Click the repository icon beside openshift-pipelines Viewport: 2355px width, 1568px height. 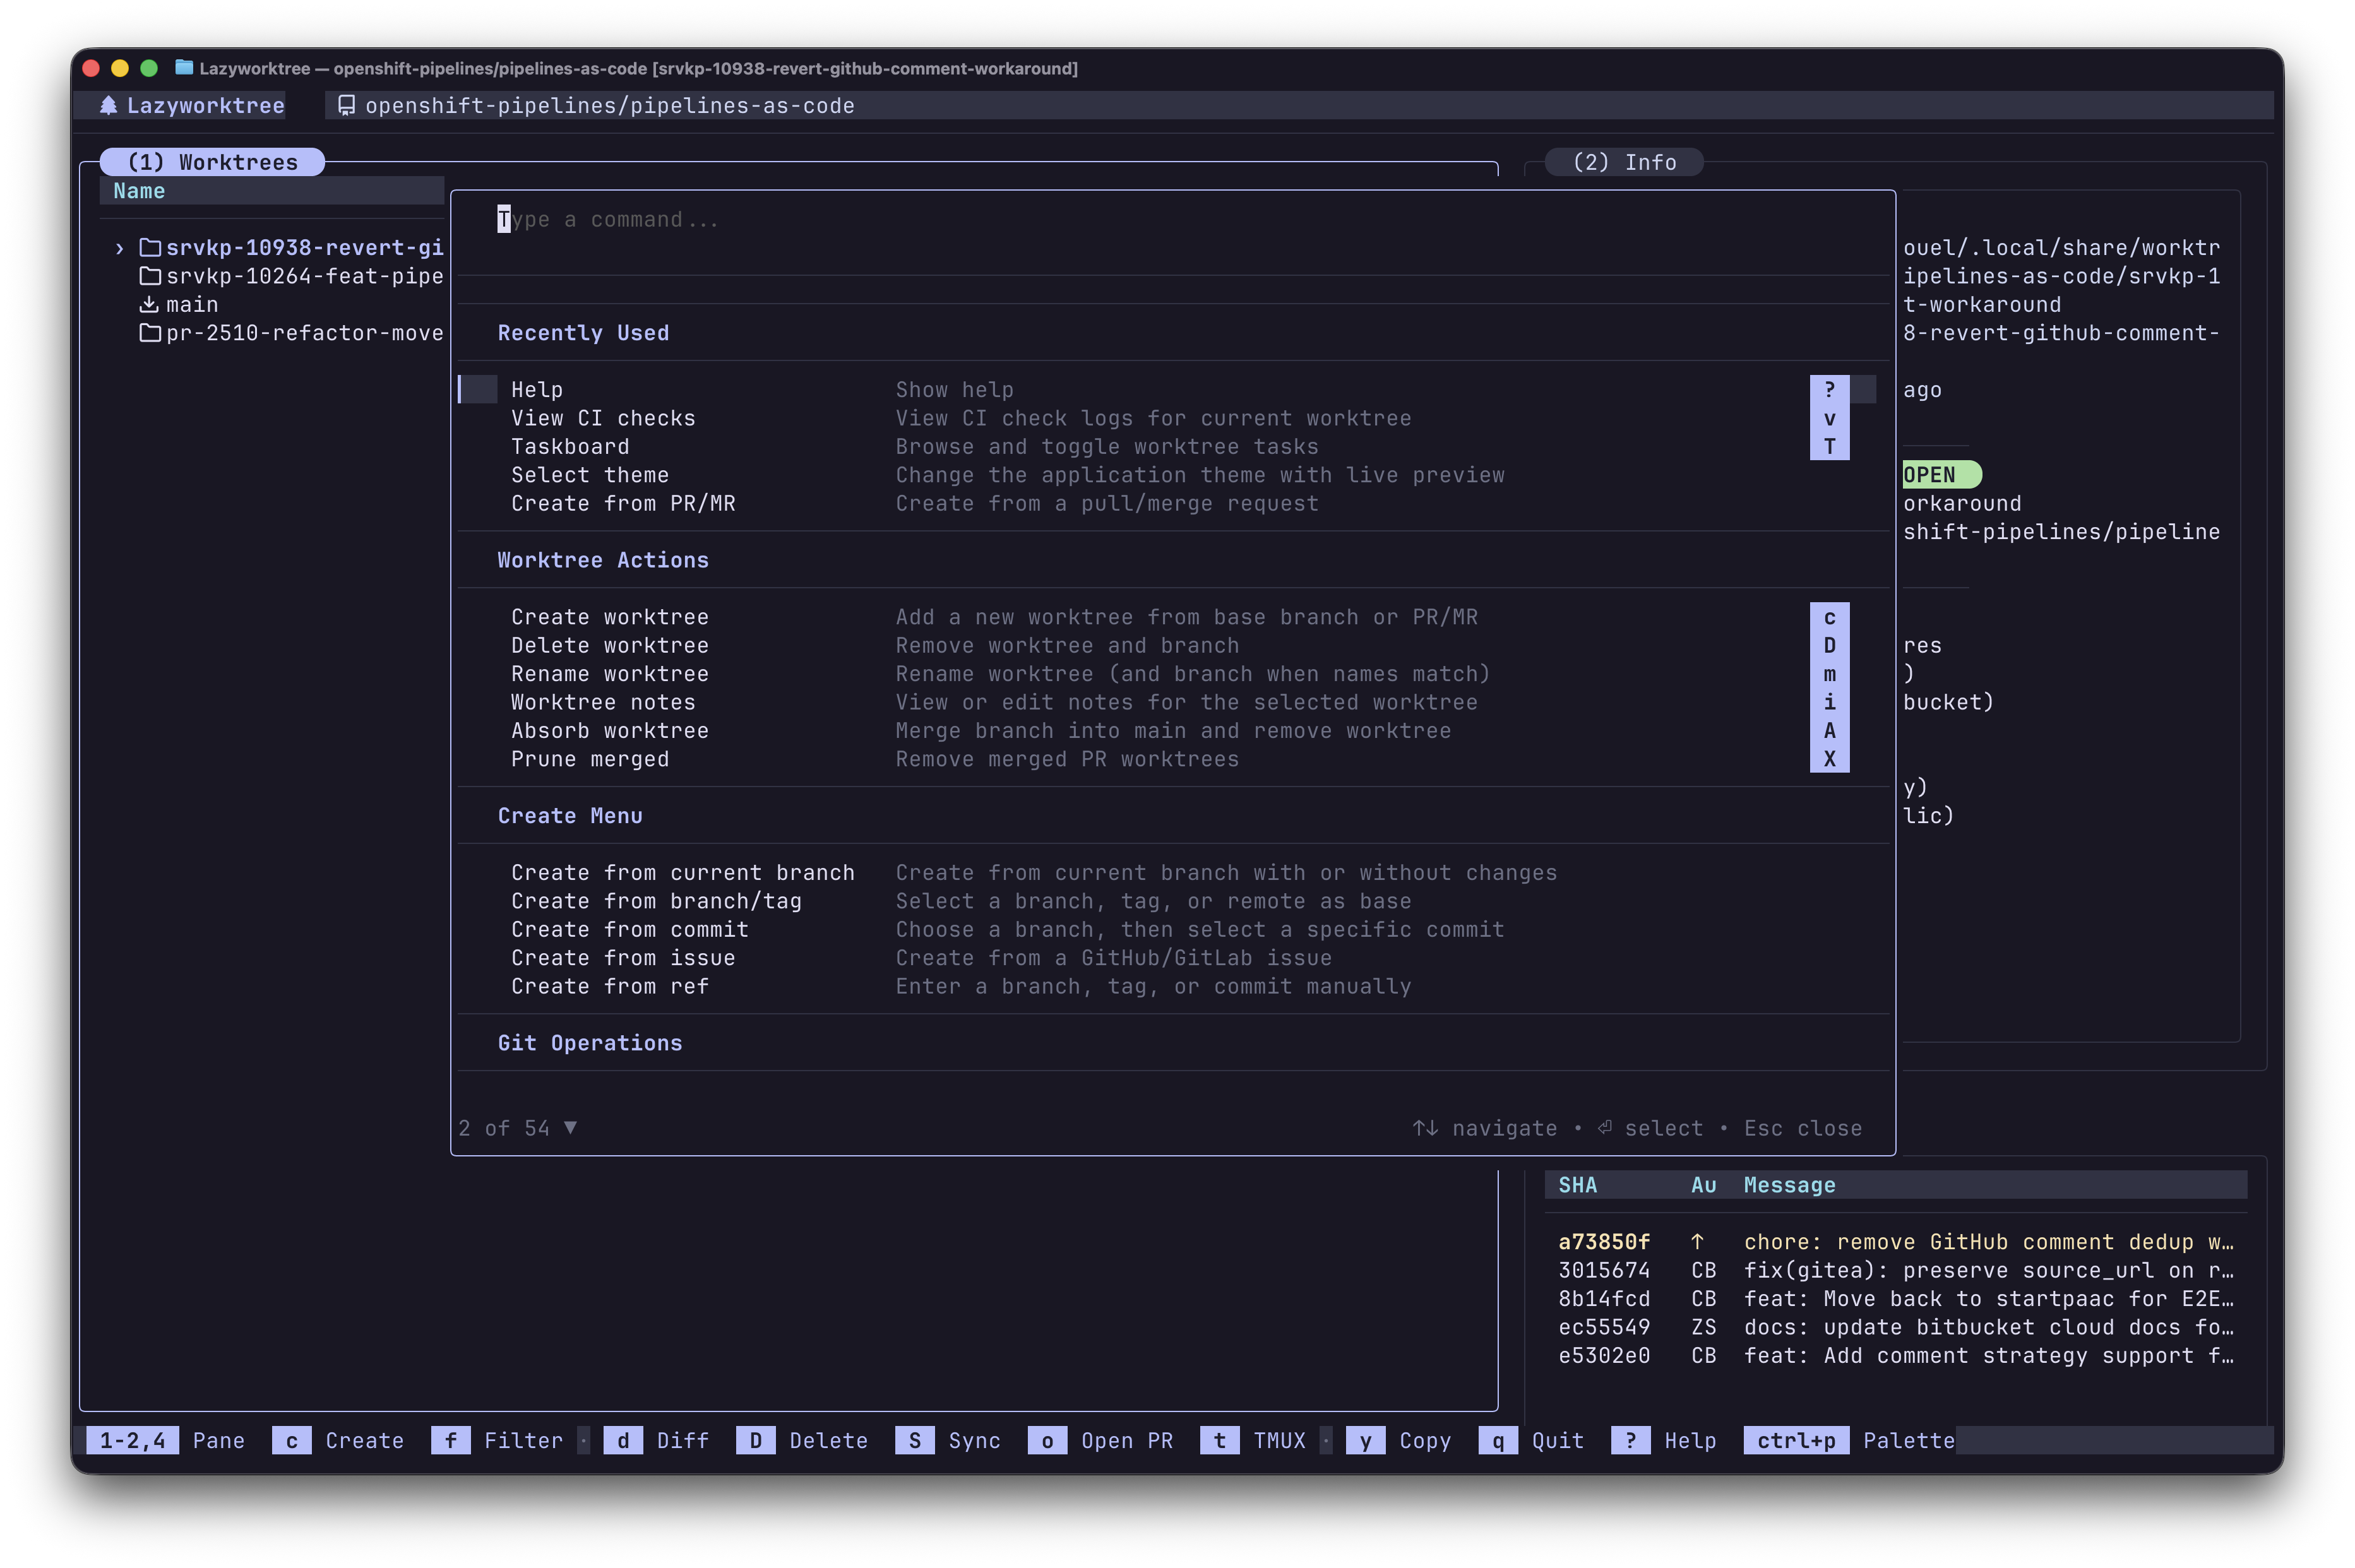(x=346, y=105)
